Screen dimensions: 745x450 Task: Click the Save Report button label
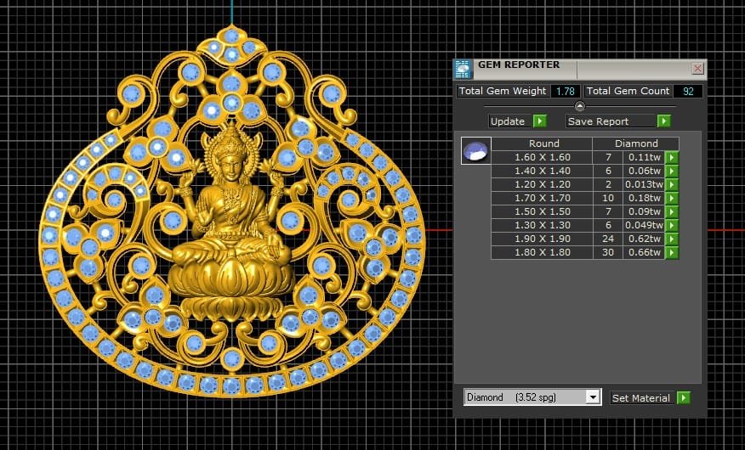point(598,121)
